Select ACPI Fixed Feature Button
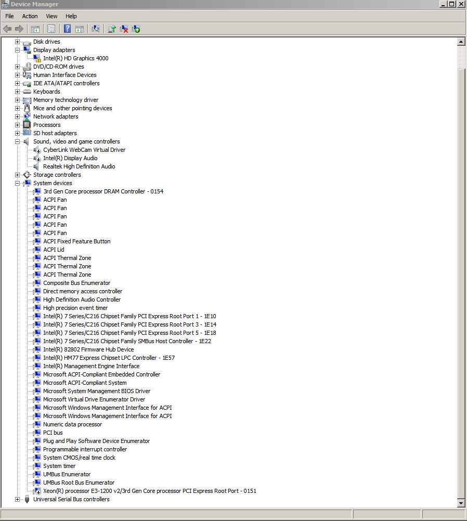This screenshot has width=467, height=521. tap(77, 241)
